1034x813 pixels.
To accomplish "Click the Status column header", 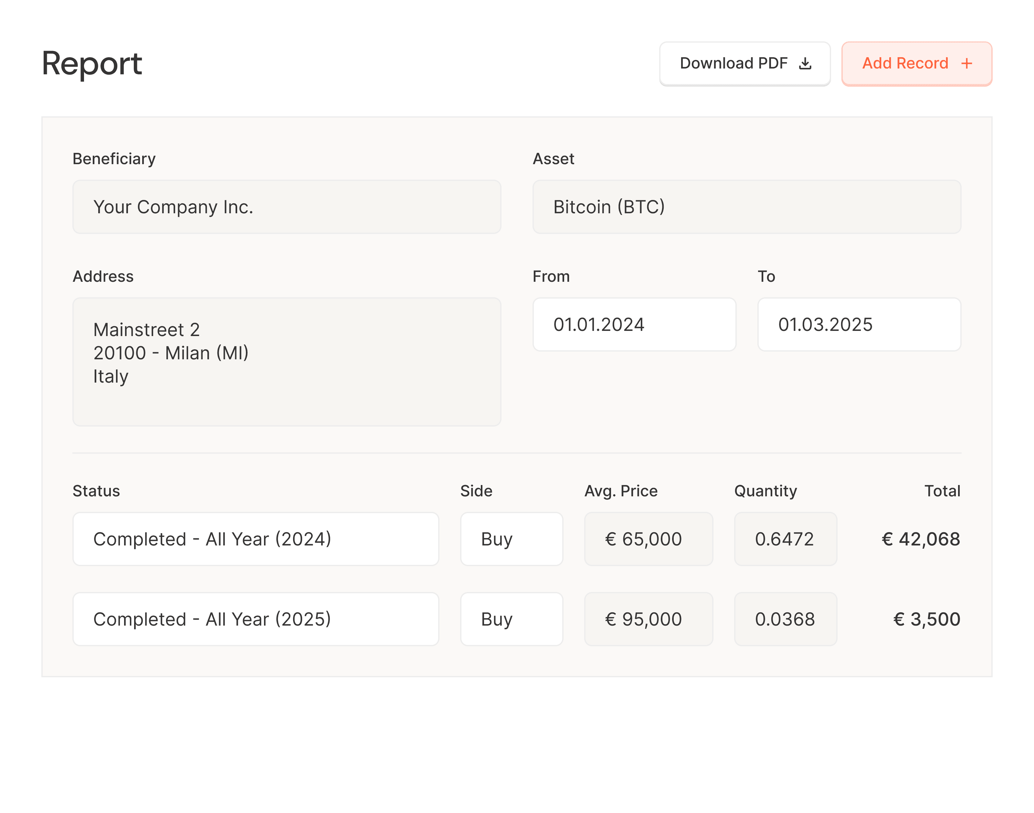I will (x=96, y=491).
